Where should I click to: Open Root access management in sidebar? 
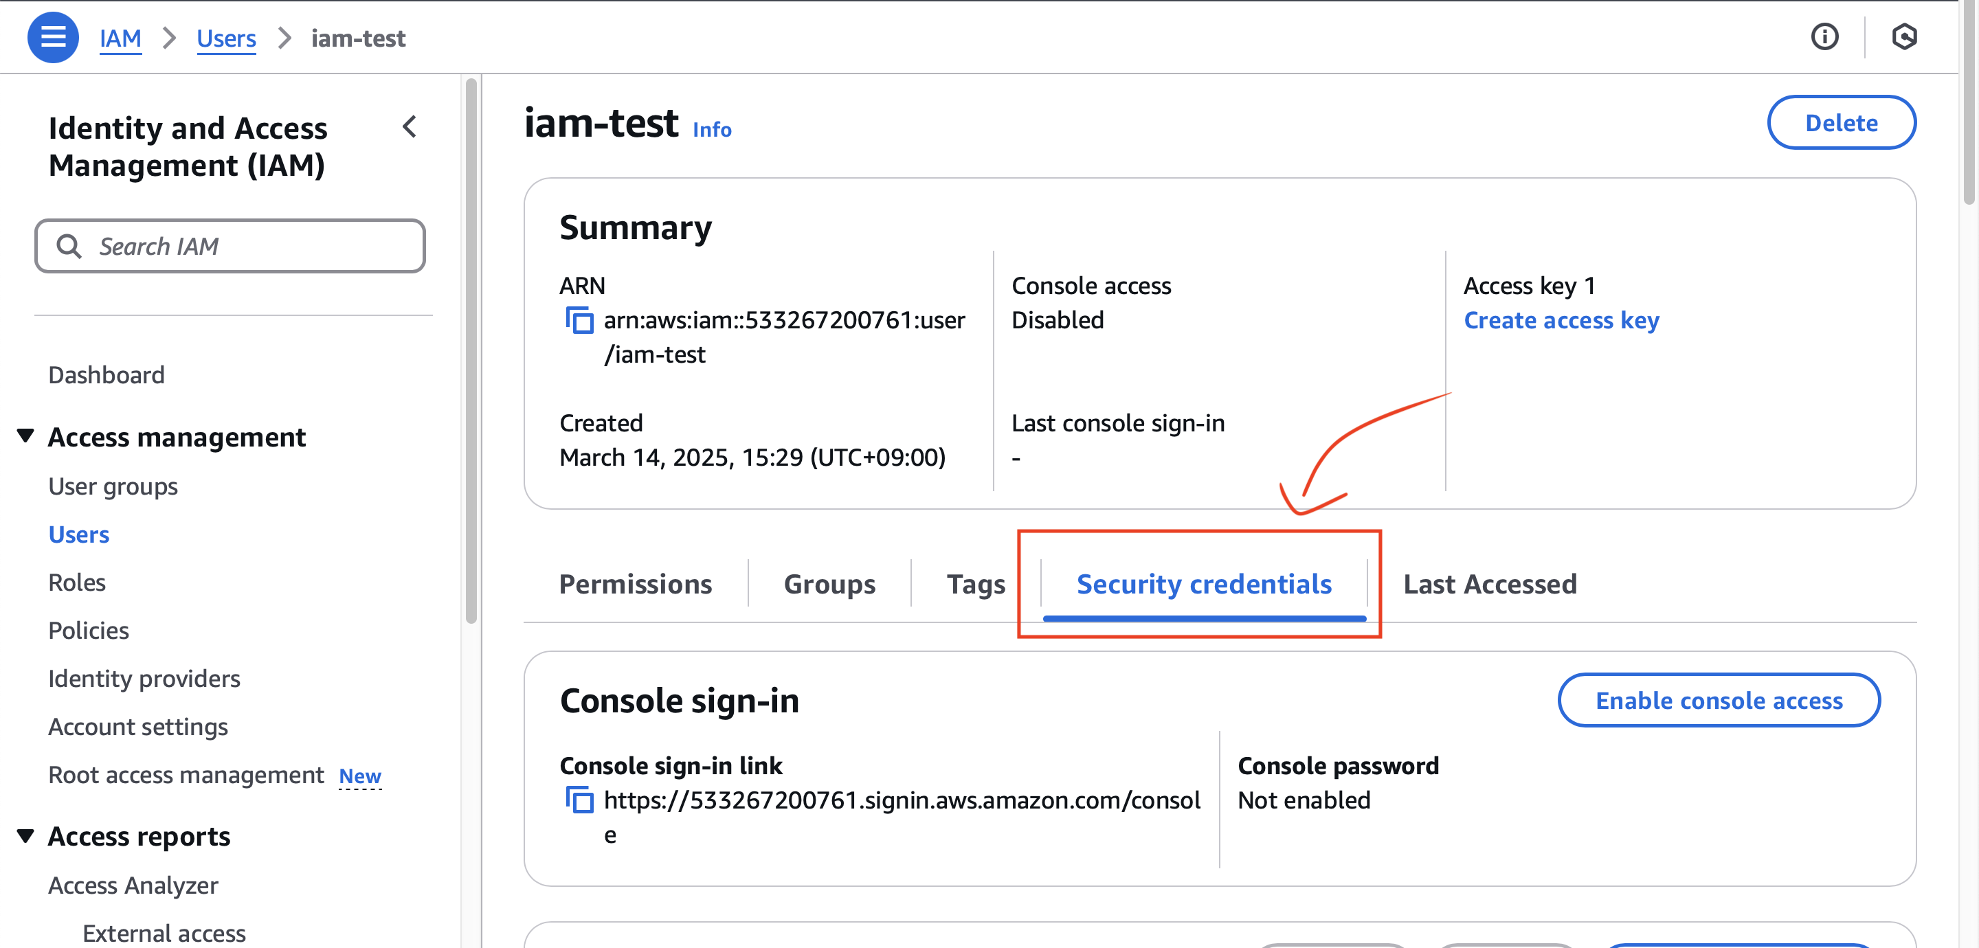click(186, 774)
